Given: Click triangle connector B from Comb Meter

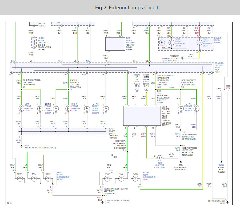Looking at the screenshot, I should click(x=146, y=90).
